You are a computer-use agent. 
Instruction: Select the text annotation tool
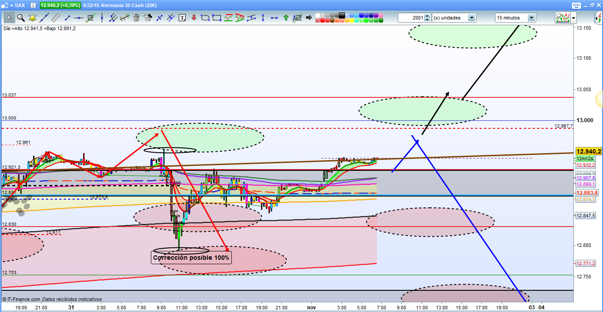(182, 18)
